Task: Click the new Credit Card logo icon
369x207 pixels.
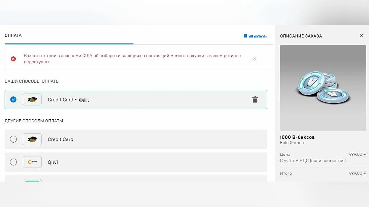Action: point(32,139)
